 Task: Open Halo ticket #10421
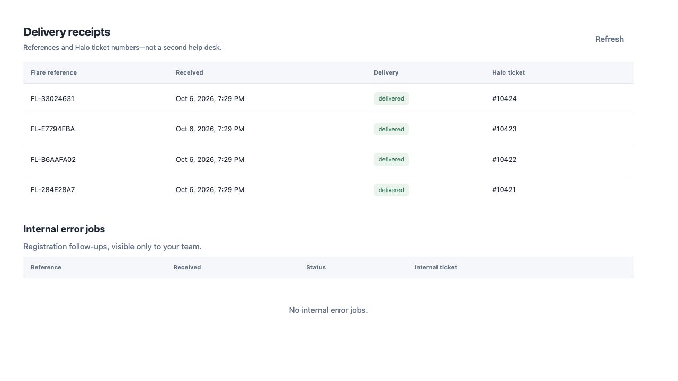click(x=504, y=190)
